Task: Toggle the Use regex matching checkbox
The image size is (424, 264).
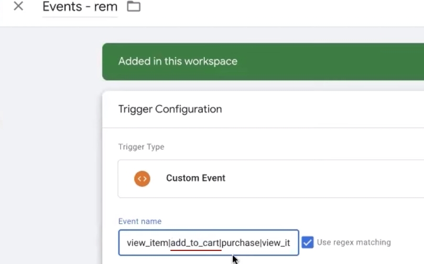Action: [308, 243]
